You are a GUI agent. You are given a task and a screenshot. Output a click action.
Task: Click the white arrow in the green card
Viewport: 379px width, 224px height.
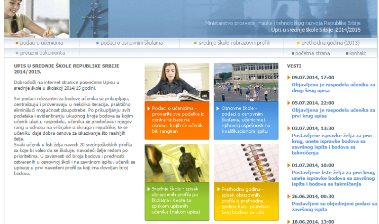click(149, 189)
